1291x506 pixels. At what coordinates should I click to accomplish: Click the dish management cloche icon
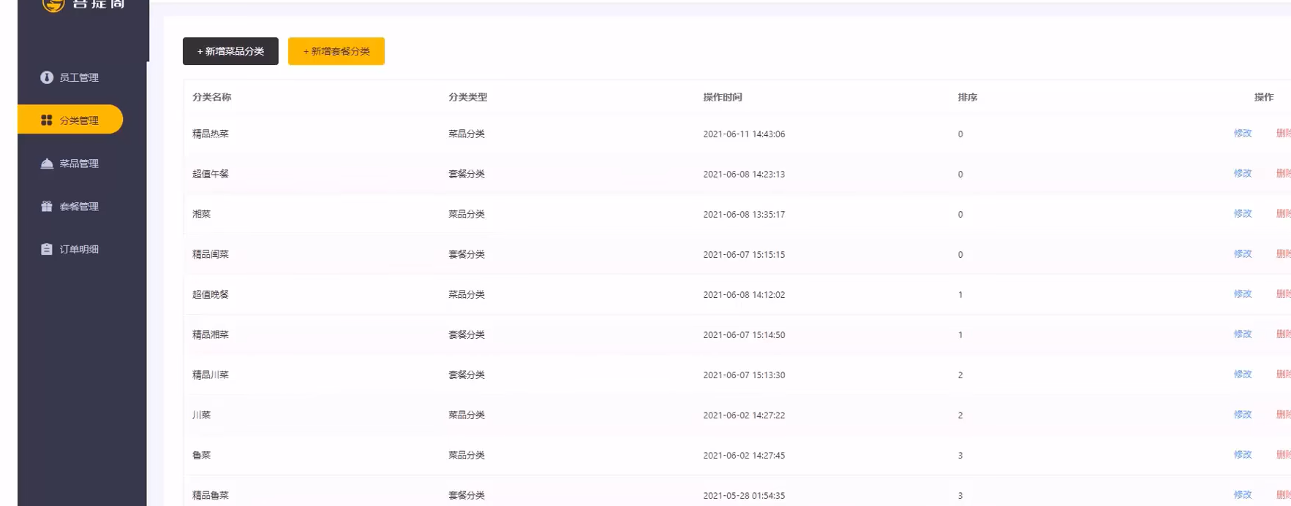point(47,164)
